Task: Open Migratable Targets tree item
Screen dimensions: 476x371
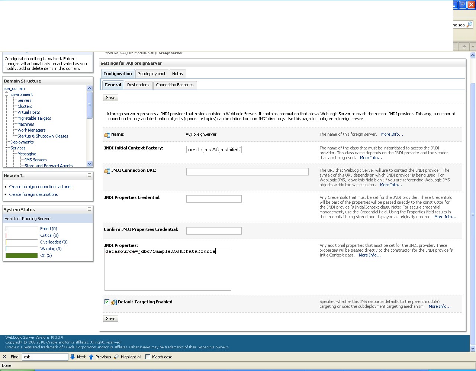Action: pos(34,118)
